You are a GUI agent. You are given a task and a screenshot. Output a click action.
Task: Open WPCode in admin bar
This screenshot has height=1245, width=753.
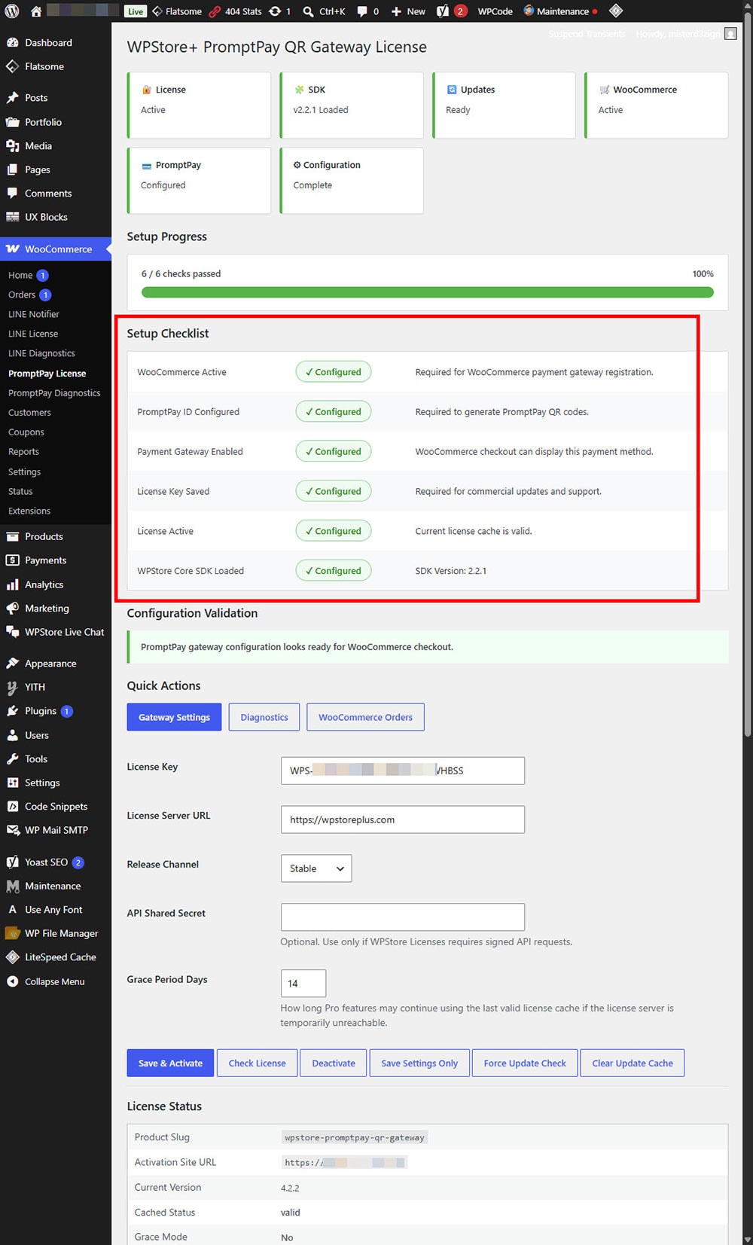pos(495,11)
